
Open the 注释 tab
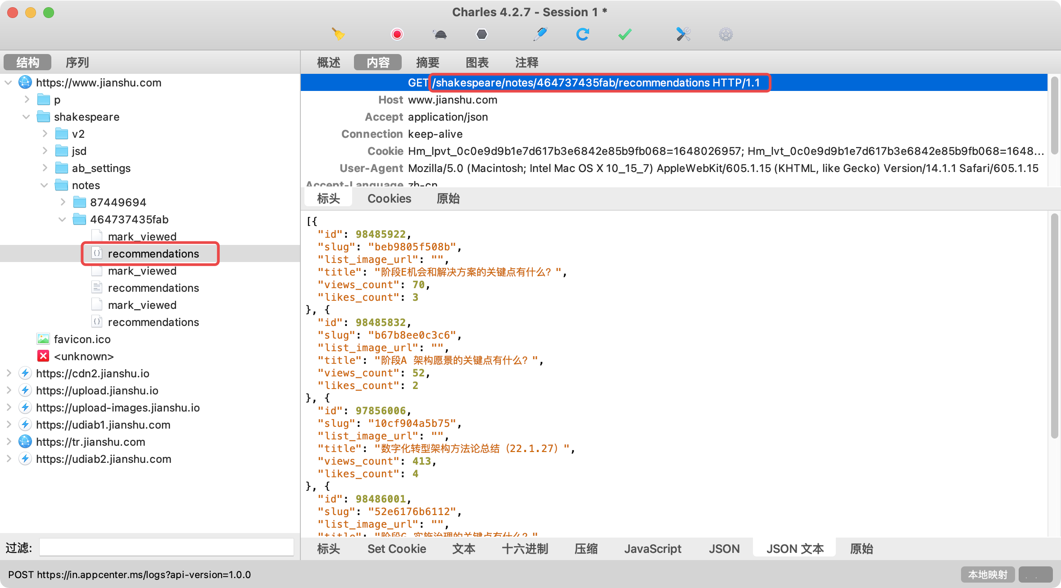point(526,62)
